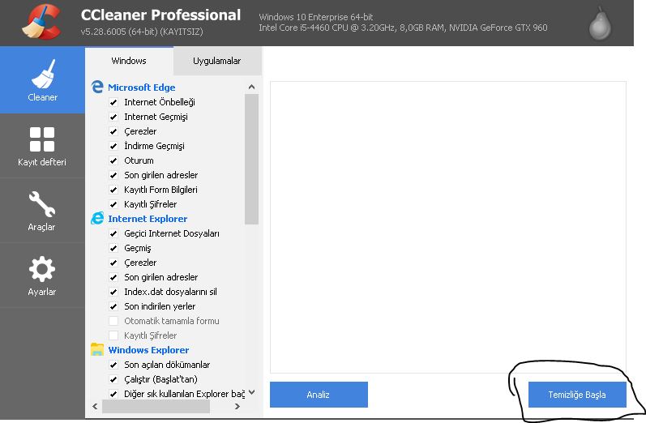Click the list scroll-down arrow
This screenshot has width=646, height=423.
[x=252, y=392]
